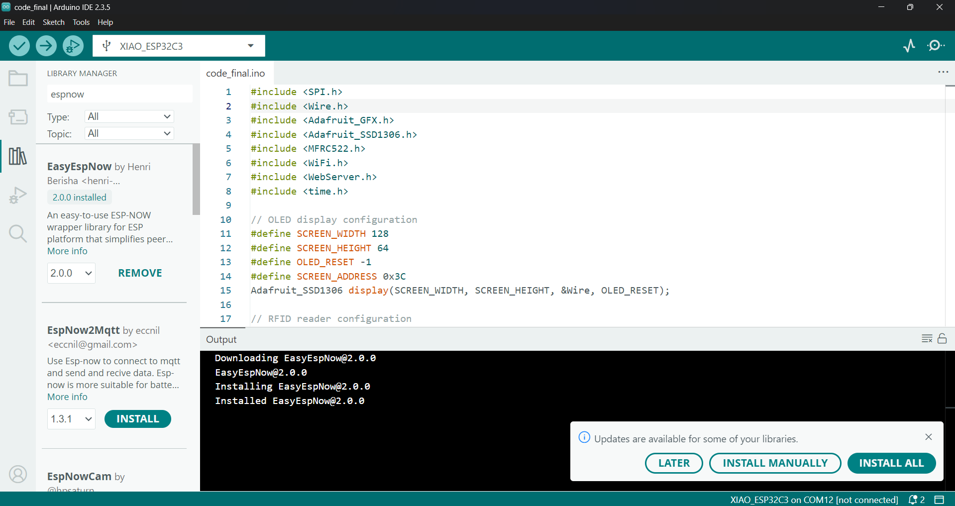Image resolution: width=955 pixels, height=506 pixels.
Task: Open the Topic filter dropdown
Action: coord(129,133)
